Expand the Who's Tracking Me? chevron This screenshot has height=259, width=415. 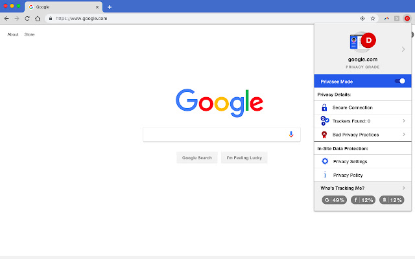pos(403,188)
